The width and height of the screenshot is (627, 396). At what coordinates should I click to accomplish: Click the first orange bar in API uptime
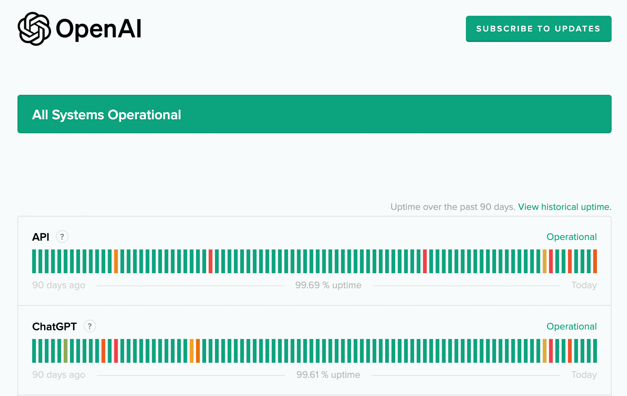click(116, 261)
